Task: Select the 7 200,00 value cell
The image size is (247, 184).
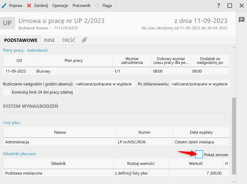Action: (196, 173)
